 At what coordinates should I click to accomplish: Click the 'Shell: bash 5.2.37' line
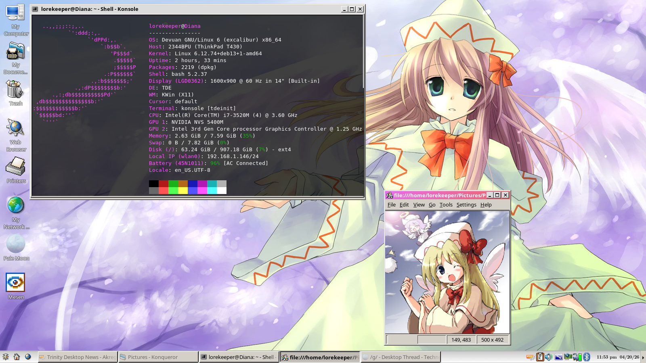coord(178,74)
